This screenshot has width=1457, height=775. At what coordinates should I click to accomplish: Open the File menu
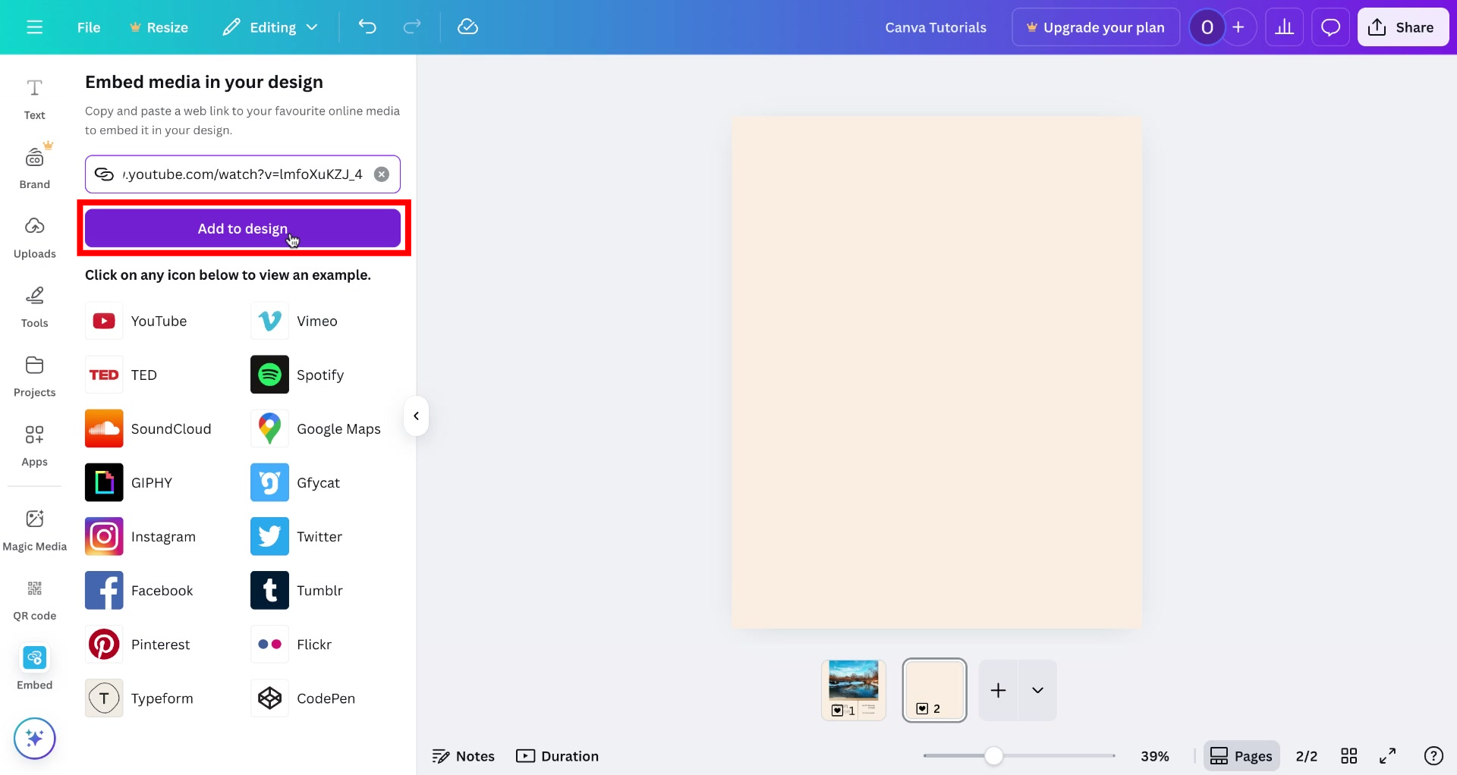click(x=88, y=27)
